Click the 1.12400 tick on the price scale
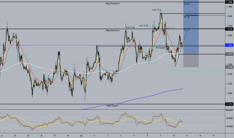 [229, 74]
